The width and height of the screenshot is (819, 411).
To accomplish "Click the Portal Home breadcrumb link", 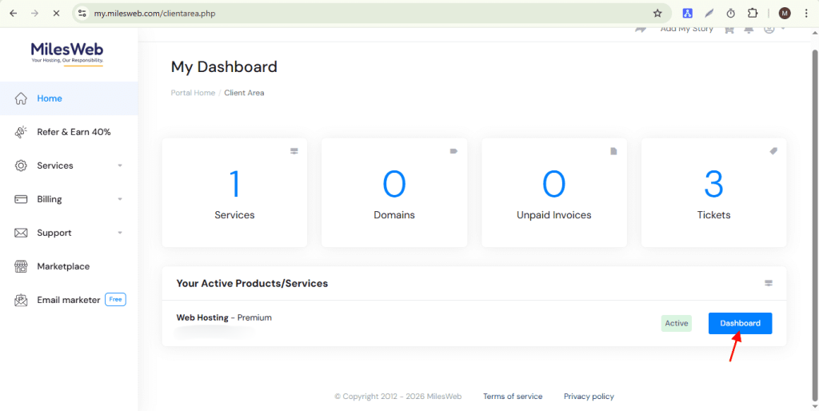I will [x=193, y=93].
